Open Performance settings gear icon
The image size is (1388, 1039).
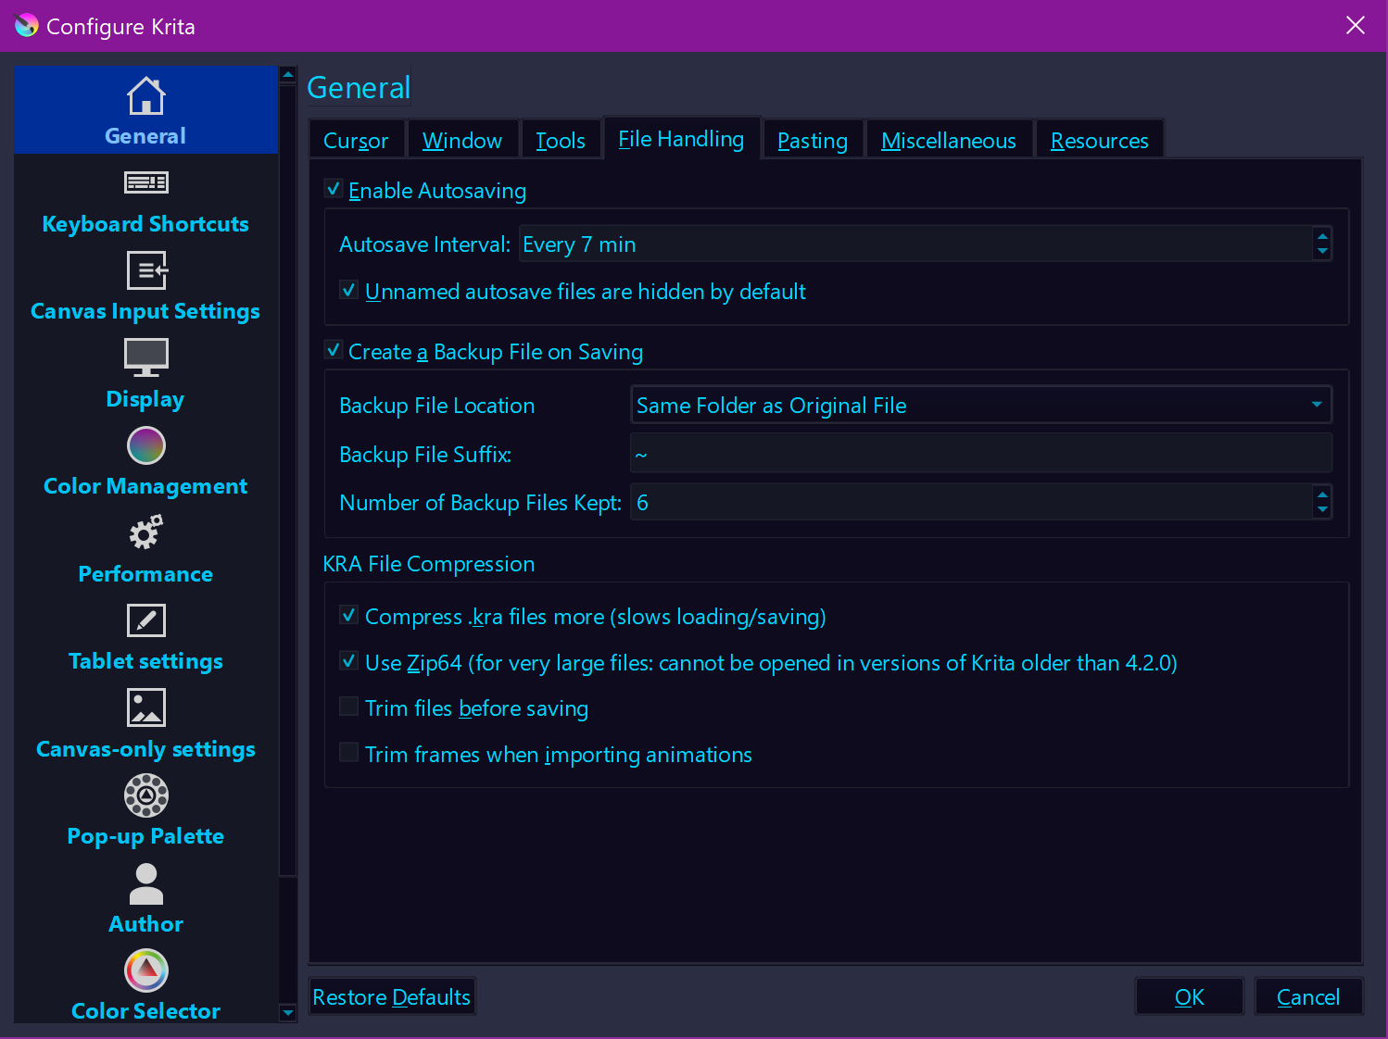tap(145, 533)
